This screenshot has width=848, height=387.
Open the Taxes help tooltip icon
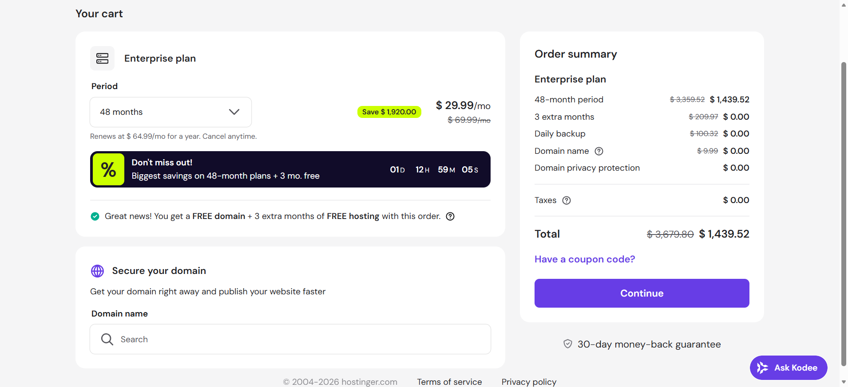tap(567, 200)
